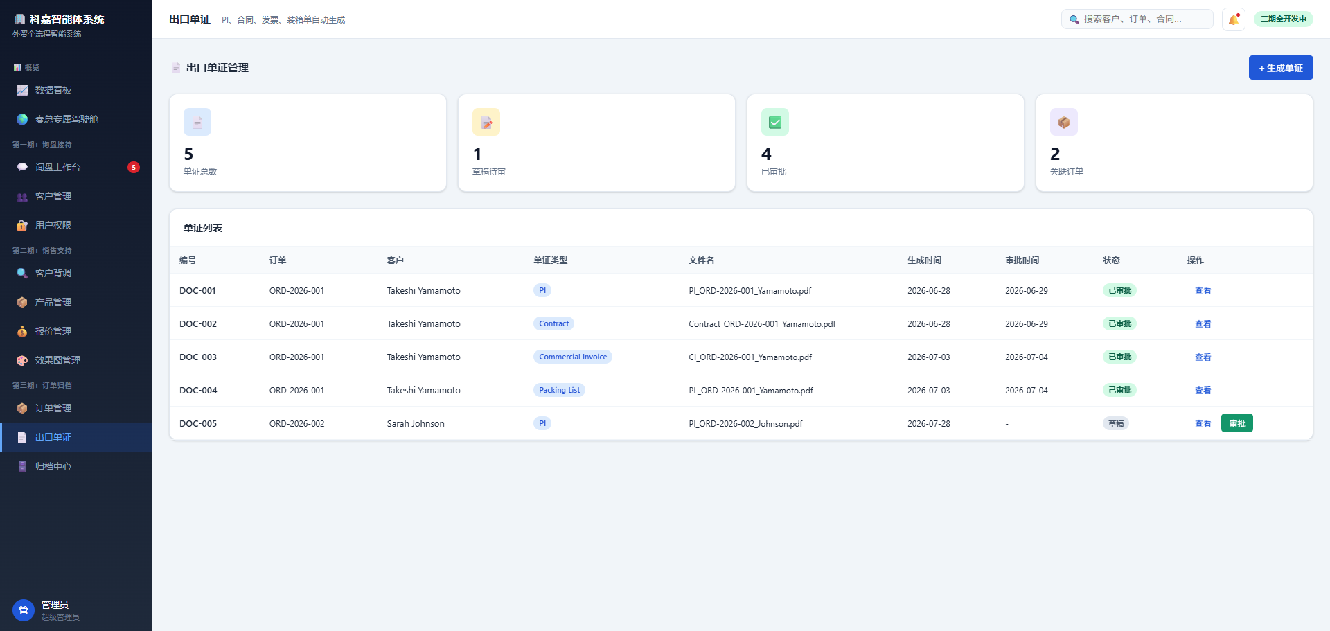1330x631 pixels.
Task: Click the magnifier icon for 客户背调
Action: coord(22,273)
